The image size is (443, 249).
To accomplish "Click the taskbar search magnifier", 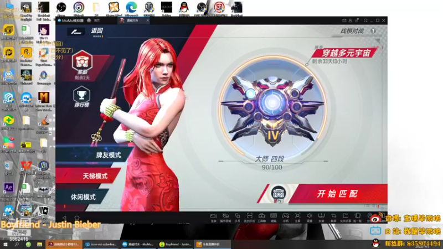I will [x=17, y=245].
